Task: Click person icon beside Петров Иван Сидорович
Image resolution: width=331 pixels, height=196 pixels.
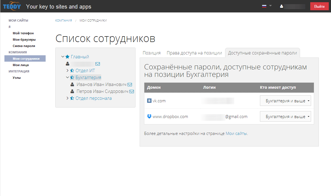Action: coord(72,91)
